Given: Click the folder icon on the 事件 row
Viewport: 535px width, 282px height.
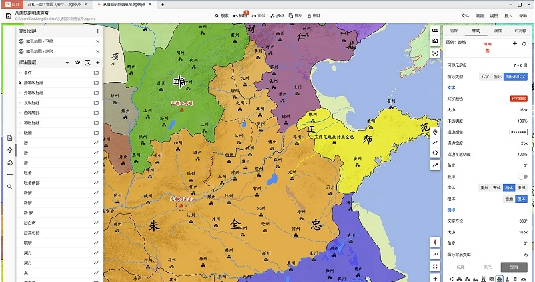Looking at the screenshot, I should [x=96, y=73].
